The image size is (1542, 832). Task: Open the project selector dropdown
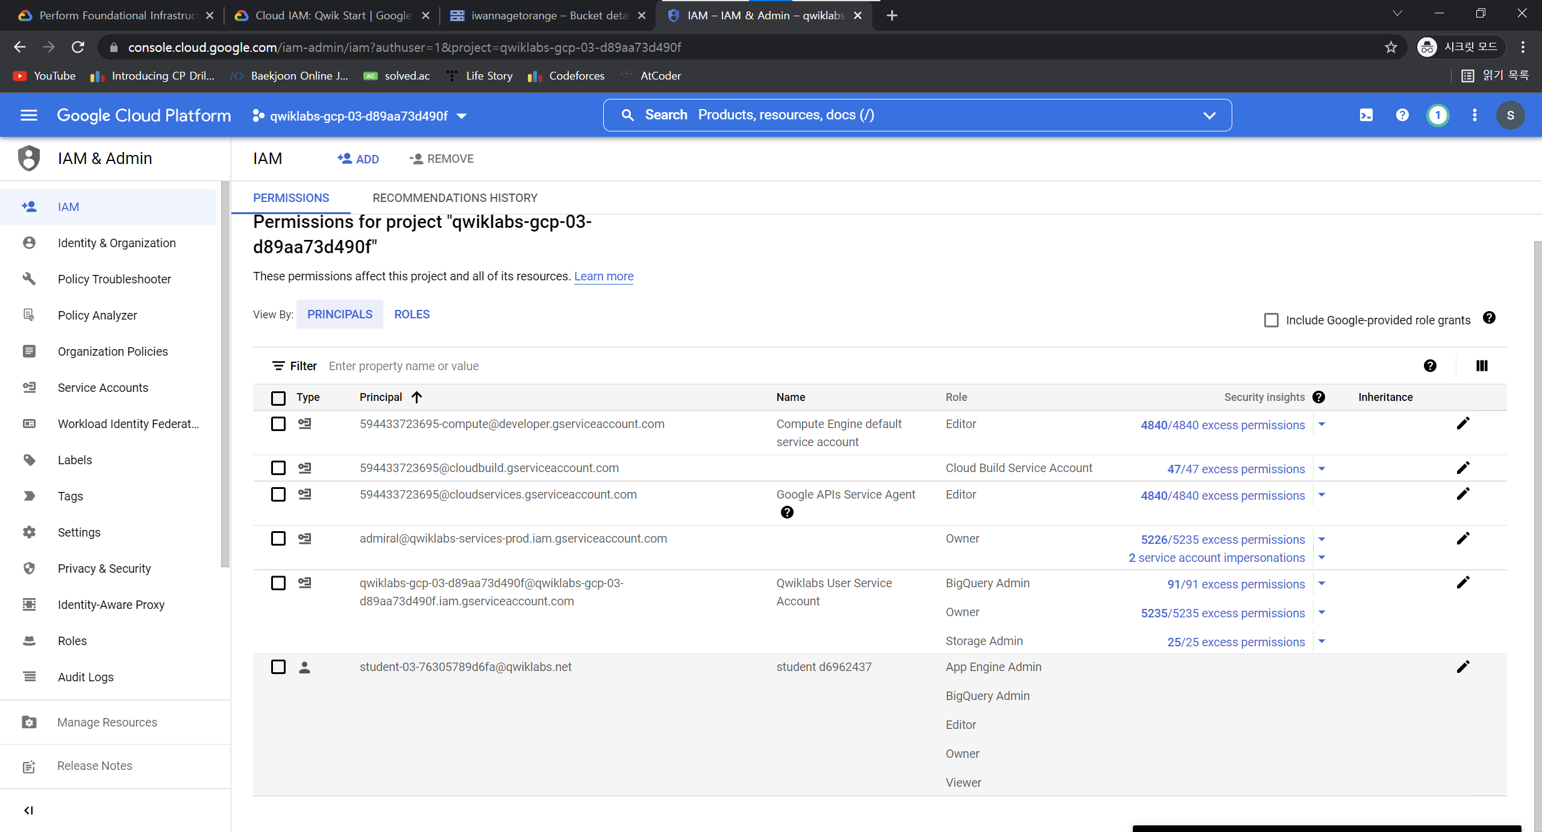point(360,116)
